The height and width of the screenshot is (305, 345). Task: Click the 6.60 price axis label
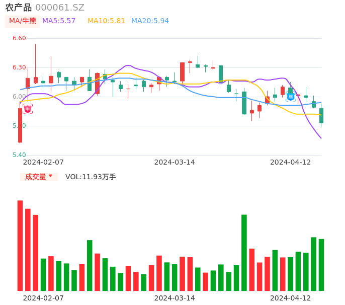coord(19,38)
